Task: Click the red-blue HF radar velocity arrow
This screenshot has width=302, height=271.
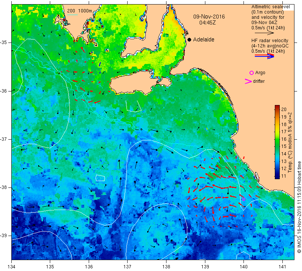Action: (x=264, y=56)
